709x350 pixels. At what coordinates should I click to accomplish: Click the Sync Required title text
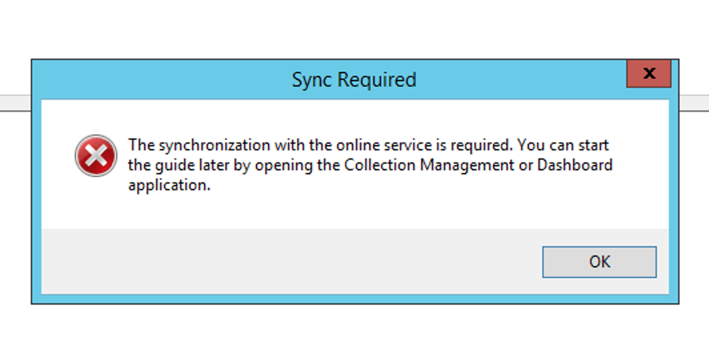point(354,80)
